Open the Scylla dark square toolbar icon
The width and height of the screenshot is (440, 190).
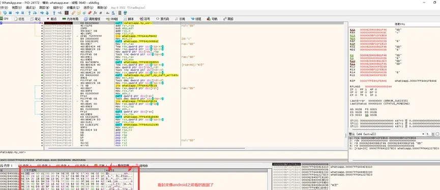[67, 13]
